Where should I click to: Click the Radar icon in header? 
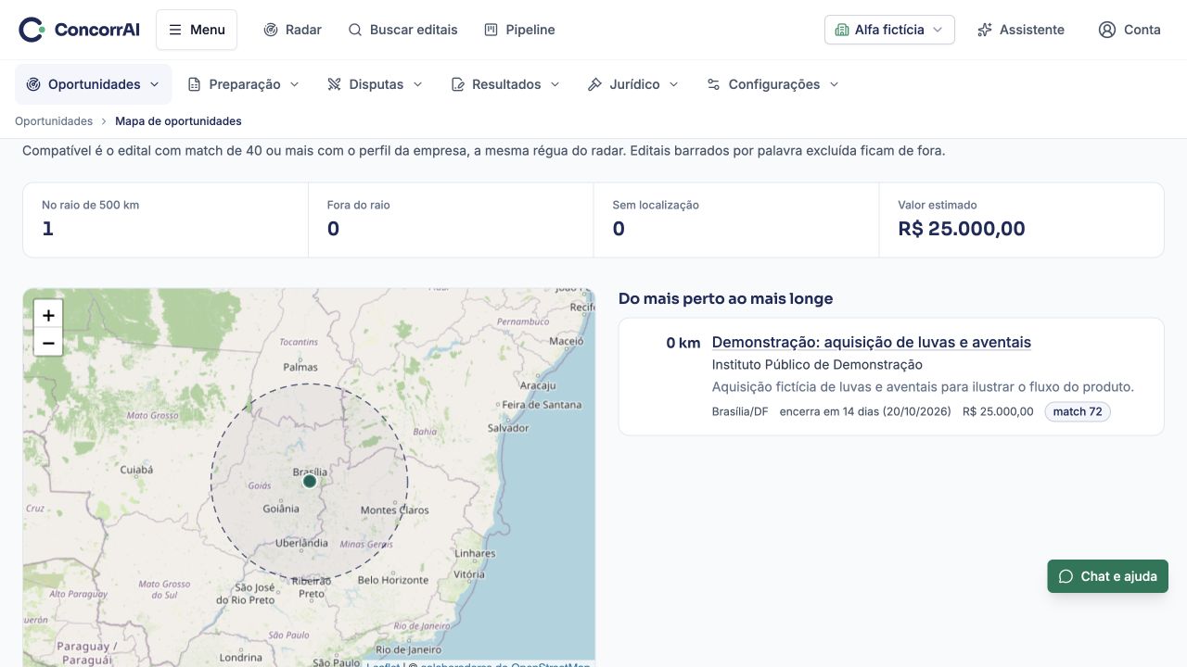(x=271, y=30)
